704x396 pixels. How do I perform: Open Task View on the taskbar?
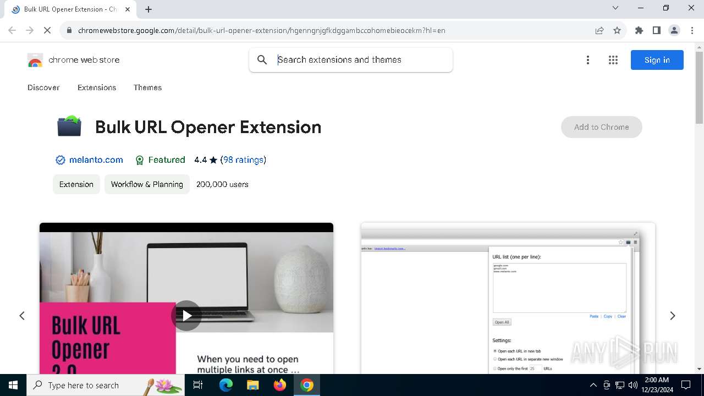(x=199, y=385)
